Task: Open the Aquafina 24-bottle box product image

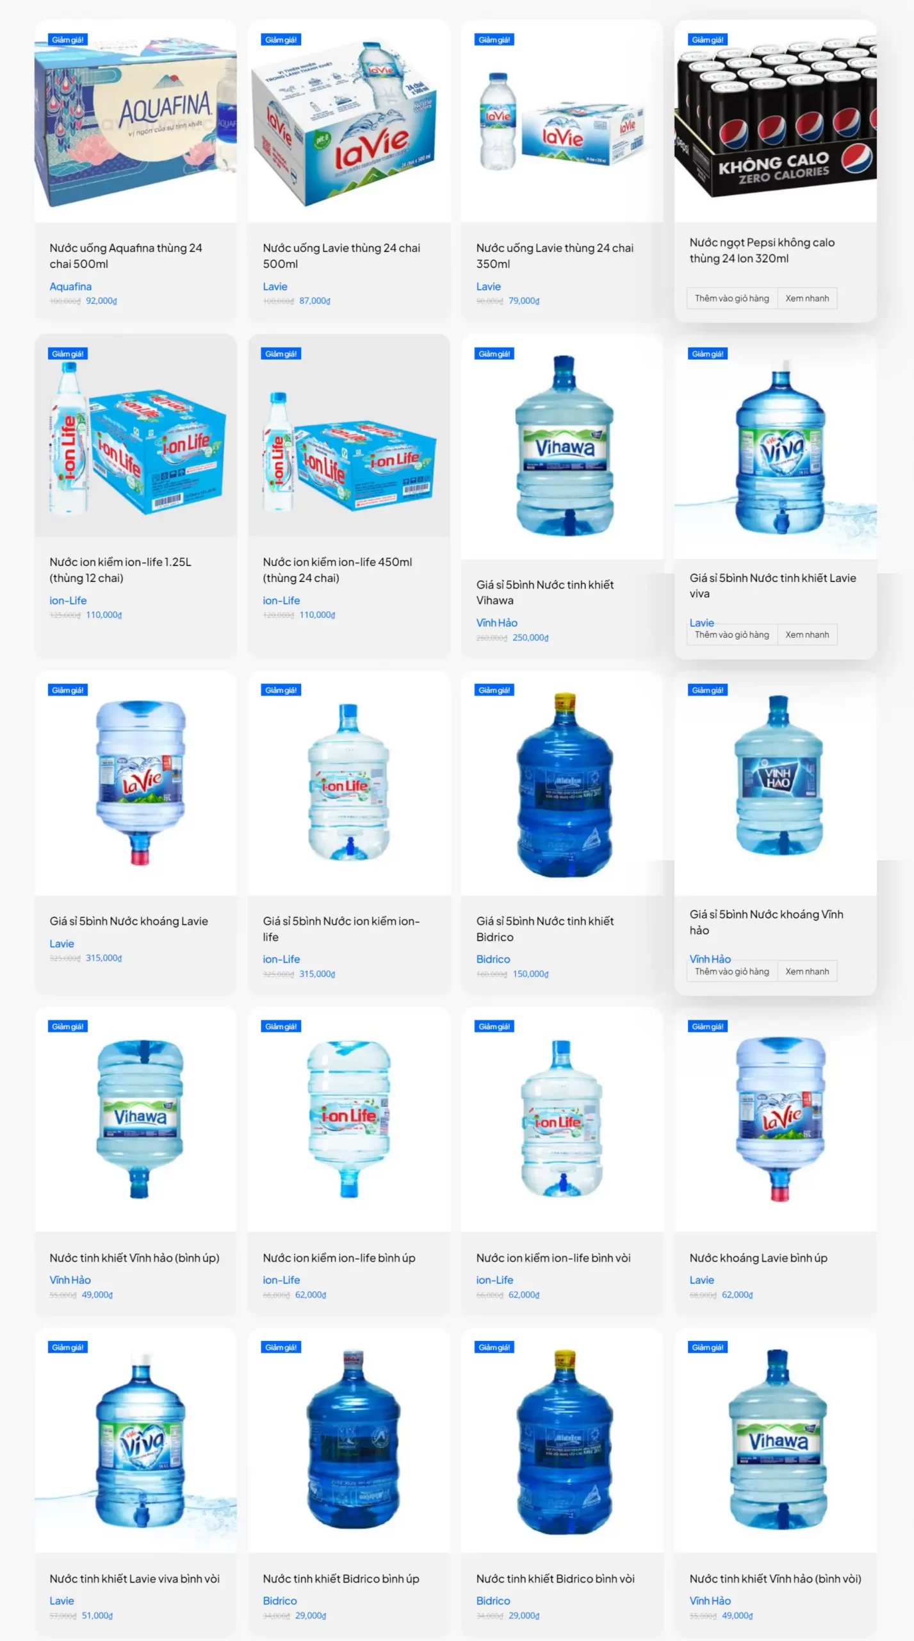Action: pyautogui.click(x=135, y=121)
